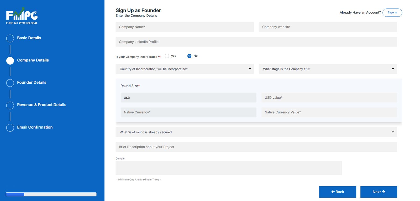Click the Fund My Pitch Global logo

tap(22, 16)
